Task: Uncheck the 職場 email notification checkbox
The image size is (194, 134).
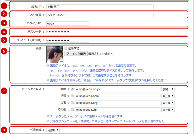Action: [x=72, y=89]
